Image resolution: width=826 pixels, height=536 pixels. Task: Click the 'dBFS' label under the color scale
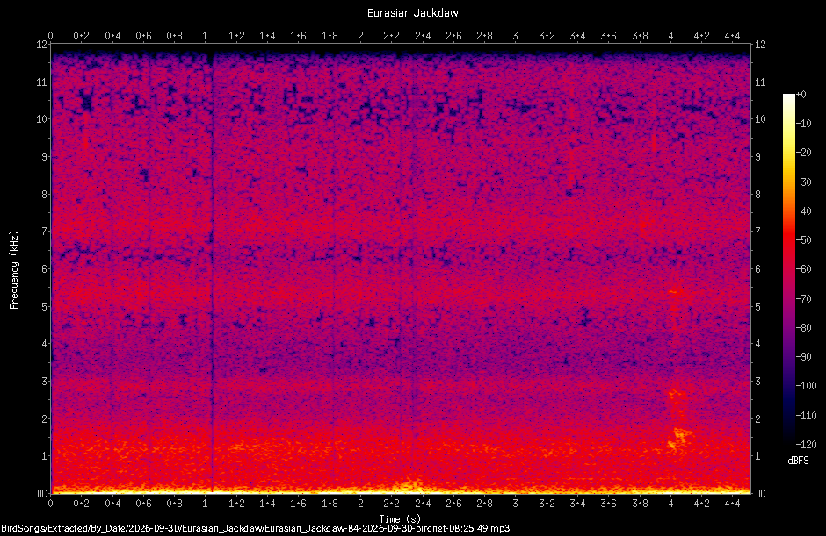798,461
